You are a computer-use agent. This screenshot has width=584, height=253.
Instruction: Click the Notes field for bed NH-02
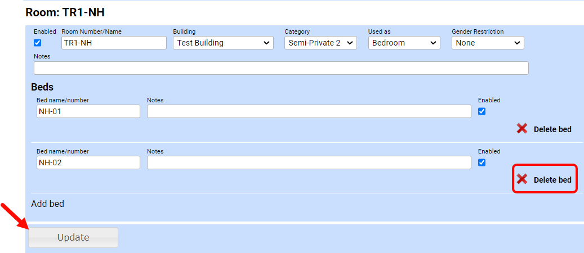[309, 162]
